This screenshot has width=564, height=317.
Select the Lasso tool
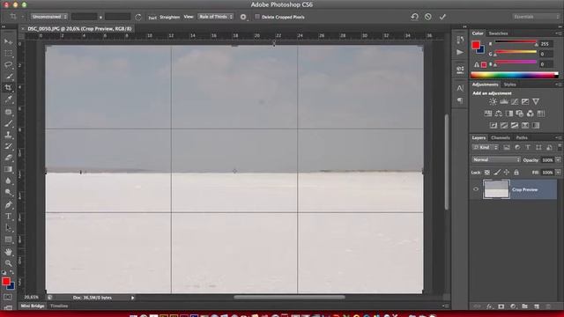[8, 65]
